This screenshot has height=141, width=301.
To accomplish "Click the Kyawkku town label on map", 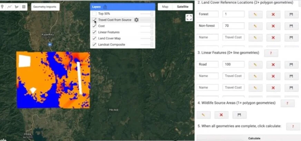I will 48,35.
